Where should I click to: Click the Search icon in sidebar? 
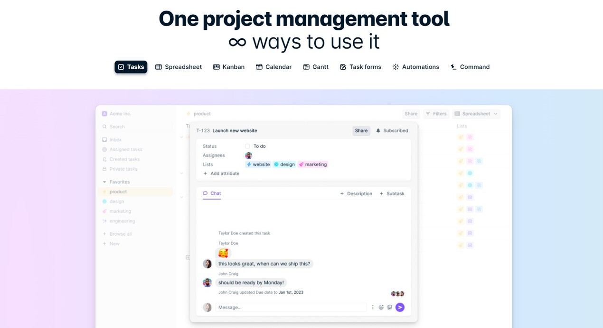point(104,127)
